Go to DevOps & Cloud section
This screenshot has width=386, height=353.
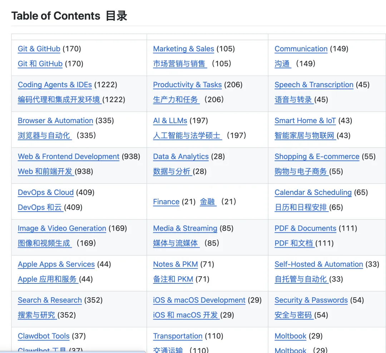click(x=45, y=192)
